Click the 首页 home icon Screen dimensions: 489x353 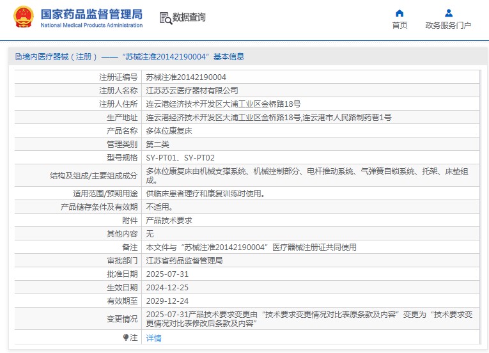(400, 13)
